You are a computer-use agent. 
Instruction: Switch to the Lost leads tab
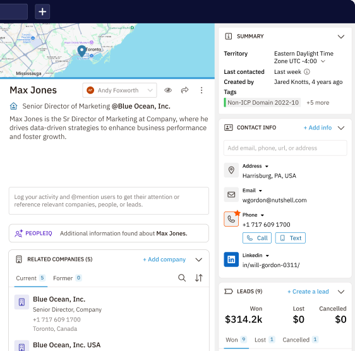tap(265, 340)
